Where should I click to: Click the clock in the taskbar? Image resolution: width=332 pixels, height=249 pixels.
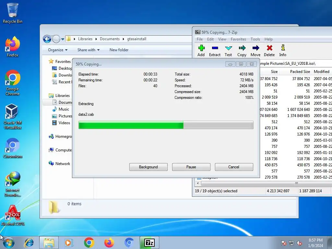[x=315, y=243]
